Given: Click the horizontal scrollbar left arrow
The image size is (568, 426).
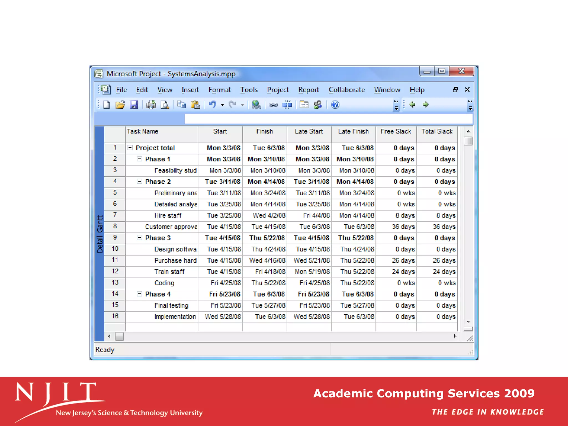Looking at the screenshot, I should point(109,336).
